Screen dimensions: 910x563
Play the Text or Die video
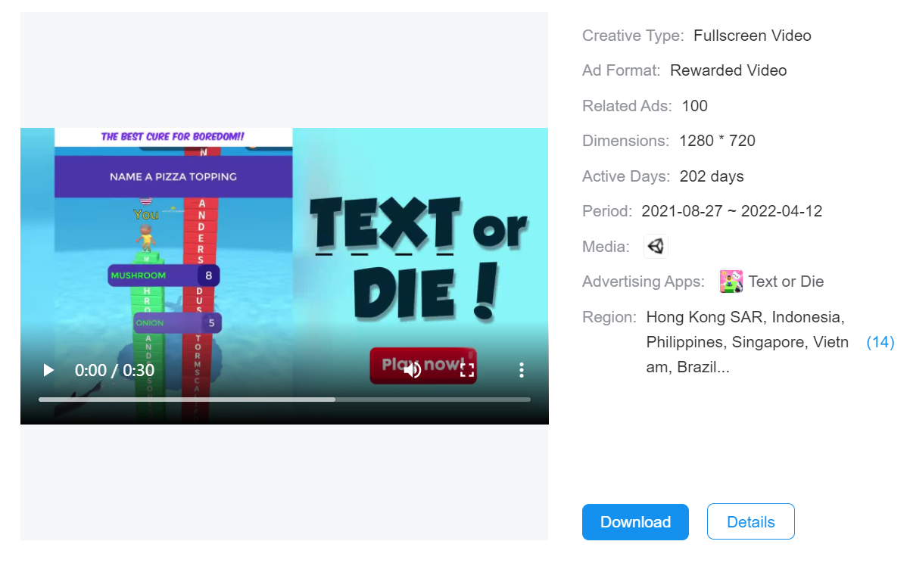point(48,370)
